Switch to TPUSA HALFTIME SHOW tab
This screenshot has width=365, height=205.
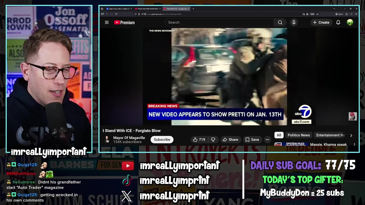(x=147, y=9)
